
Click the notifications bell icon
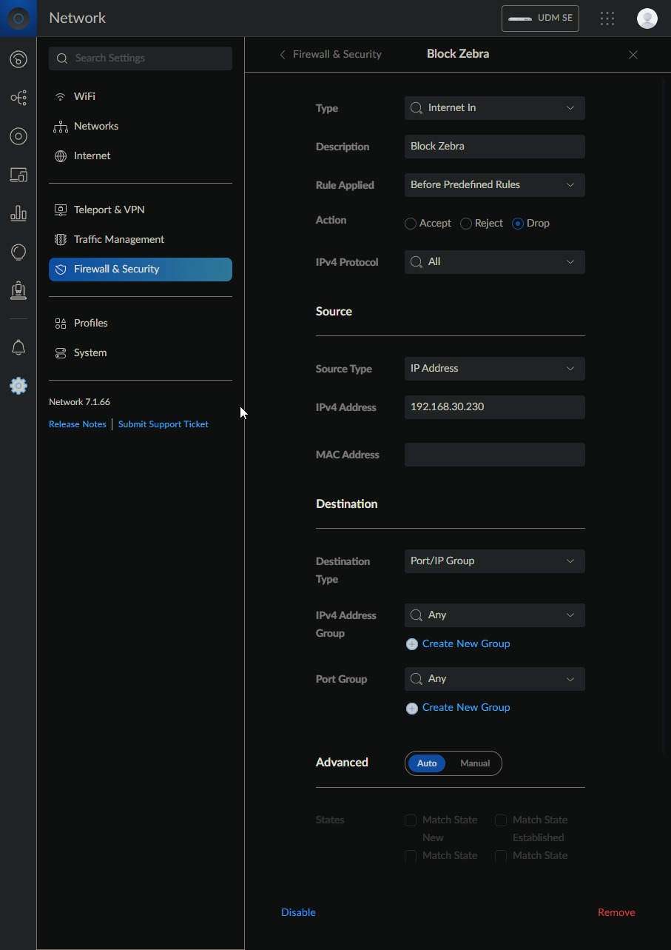point(18,347)
